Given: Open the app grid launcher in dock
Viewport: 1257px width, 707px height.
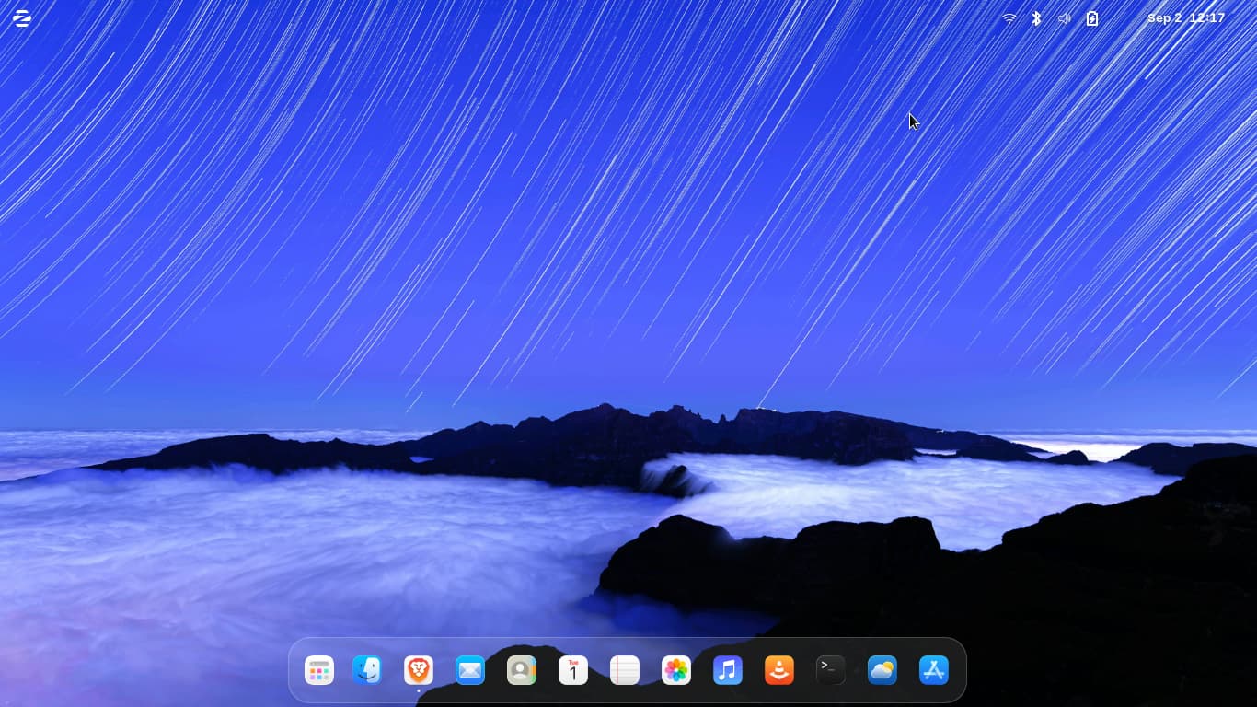Looking at the screenshot, I should click(319, 670).
